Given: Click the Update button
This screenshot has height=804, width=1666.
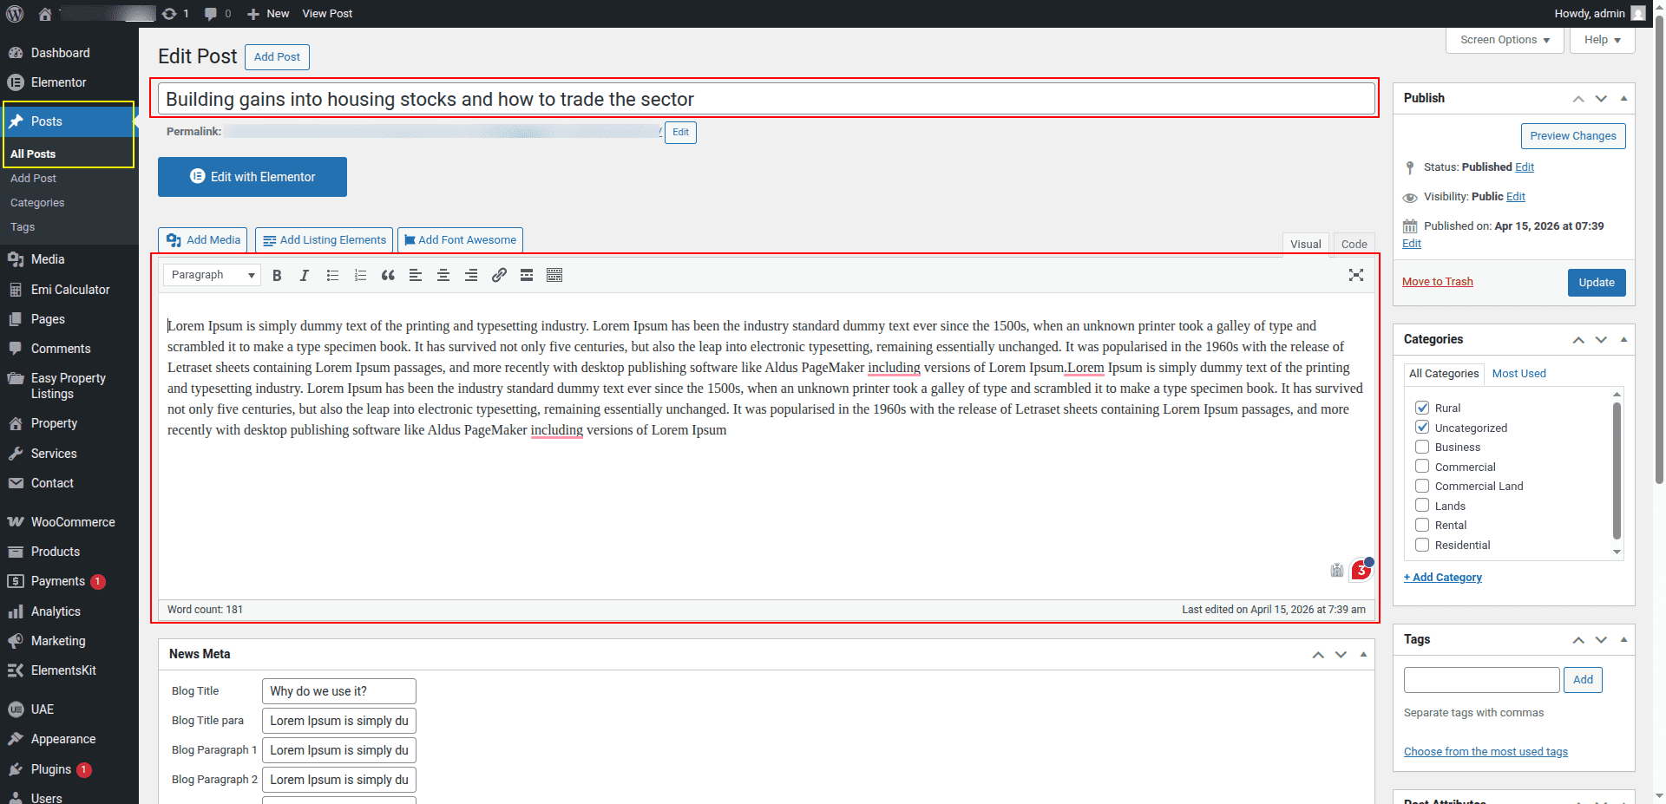Looking at the screenshot, I should pyautogui.click(x=1596, y=283).
